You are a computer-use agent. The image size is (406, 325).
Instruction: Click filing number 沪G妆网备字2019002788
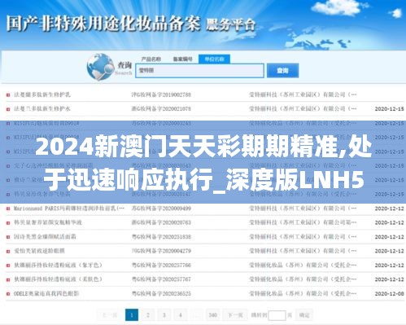click(x=161, y=94)
